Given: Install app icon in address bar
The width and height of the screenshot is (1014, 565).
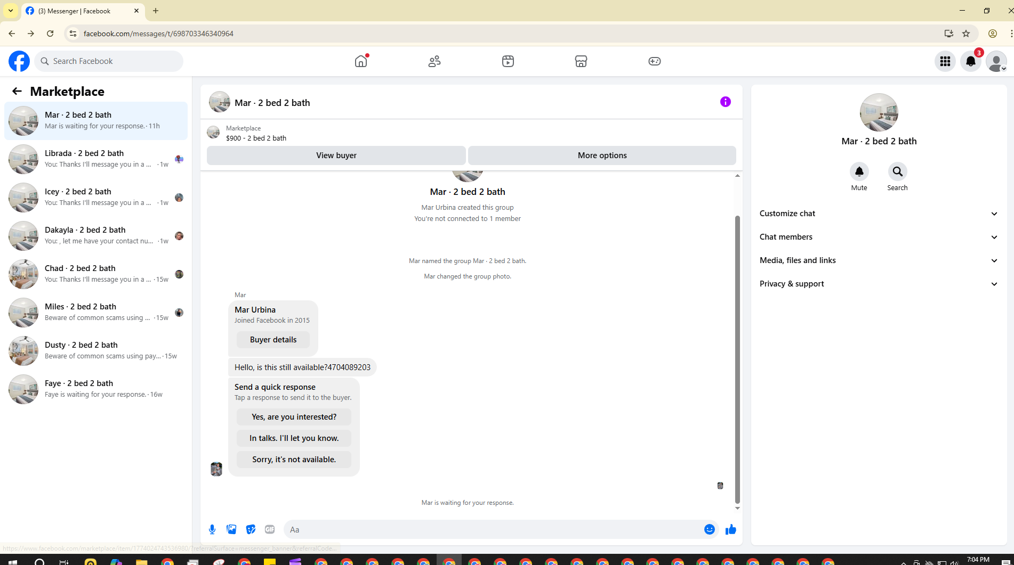Looking at the screenshot, I should (949, 34).
